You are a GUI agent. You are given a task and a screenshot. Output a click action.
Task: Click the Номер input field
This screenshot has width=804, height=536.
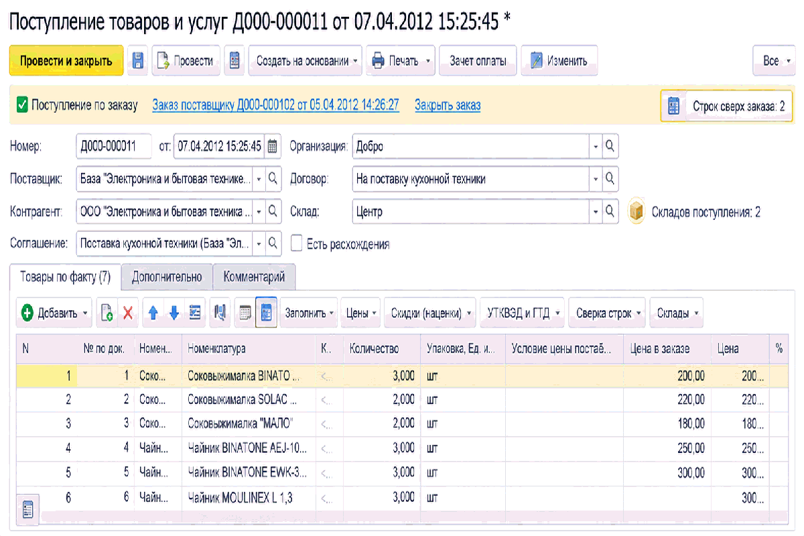115,146
